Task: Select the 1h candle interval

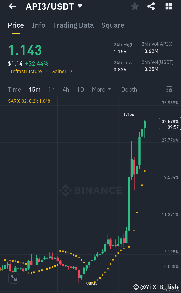Action: (51, 89)
